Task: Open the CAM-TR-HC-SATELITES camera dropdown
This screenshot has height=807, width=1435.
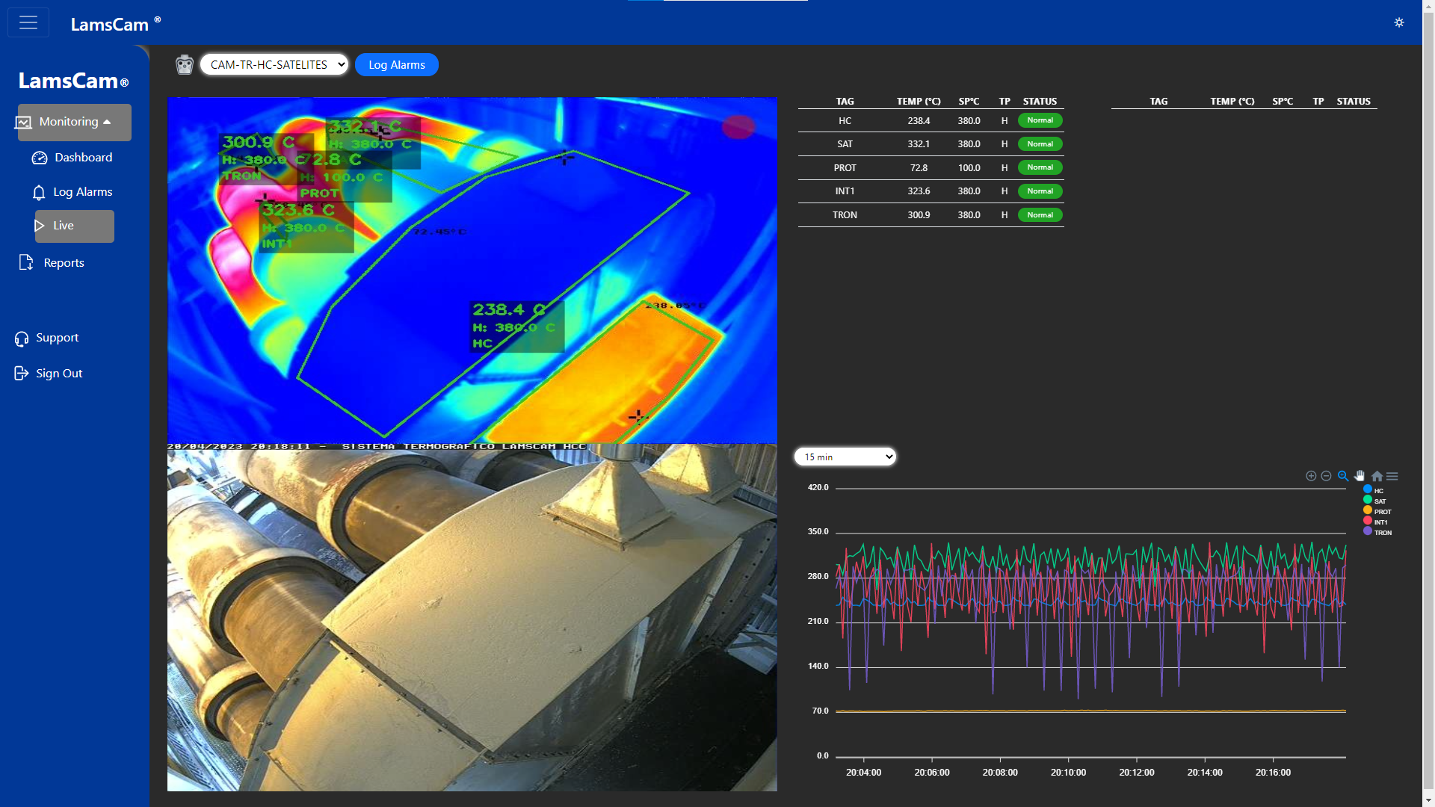Action: tap(274, 65)
